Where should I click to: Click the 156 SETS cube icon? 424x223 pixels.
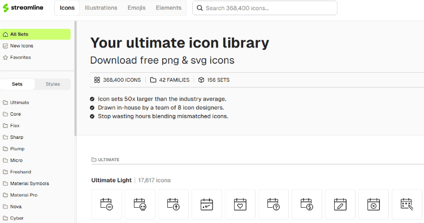point(201,80)
